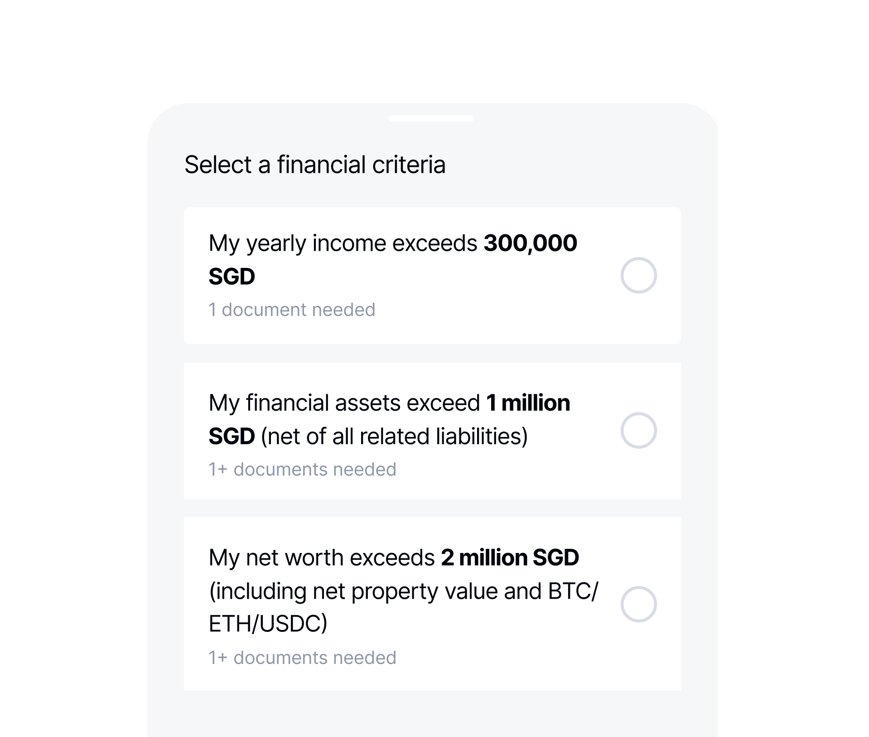Click the 'Select a financial criteria' heading
869x737 pixels.
coord(315,164)
